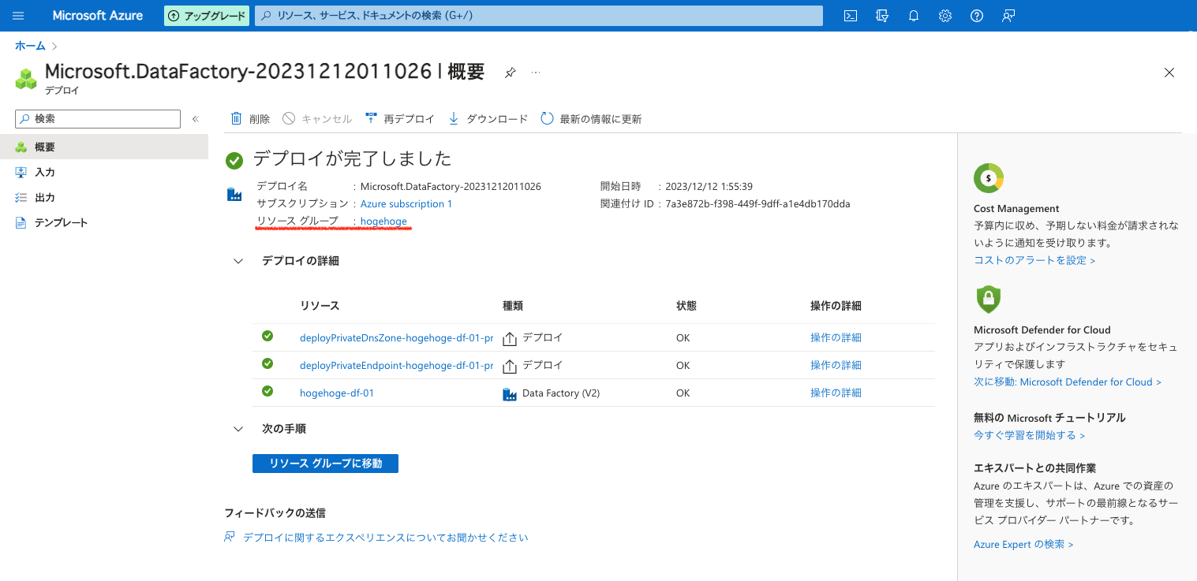The width and height of the screenshot is (1197, 581).
Task: Click the start time 2023/12/12 1:55:39
Action: [x=709, y=187]
